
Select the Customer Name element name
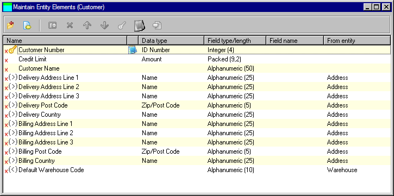(x=39, y=68)
